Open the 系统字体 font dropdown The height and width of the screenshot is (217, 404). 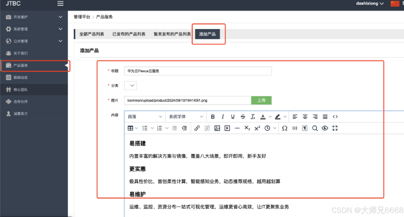point(186,117)
